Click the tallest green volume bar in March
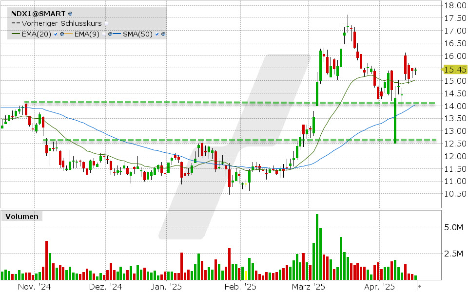This screenshot has width=468, height=292. point(317,247)
